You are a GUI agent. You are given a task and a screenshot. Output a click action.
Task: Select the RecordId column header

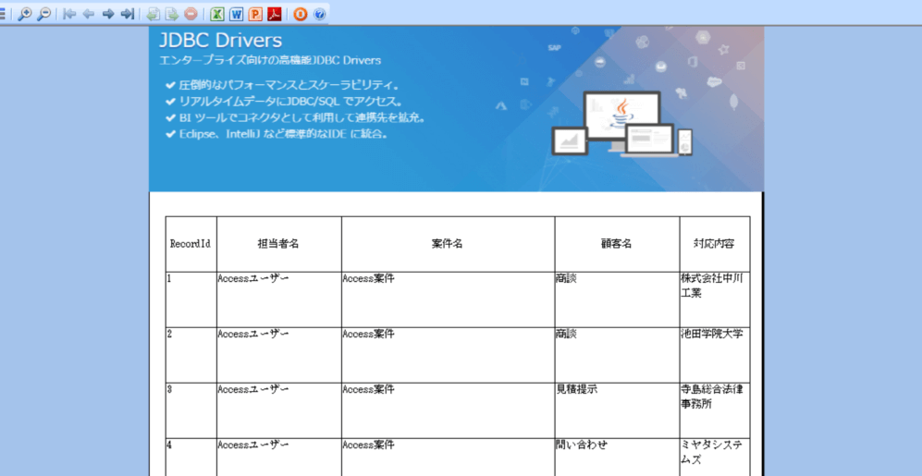click(x=191, y=244)
